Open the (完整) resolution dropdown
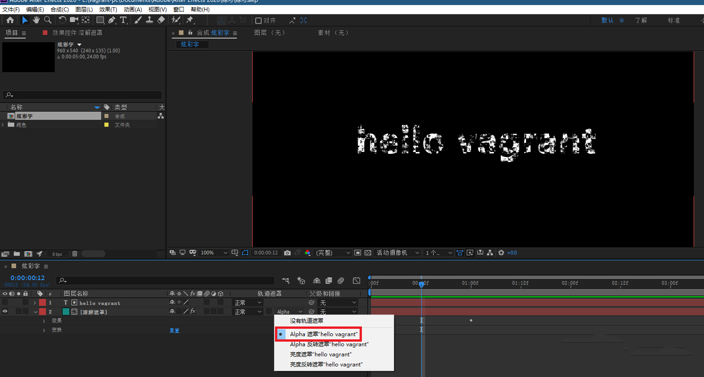 333,253
